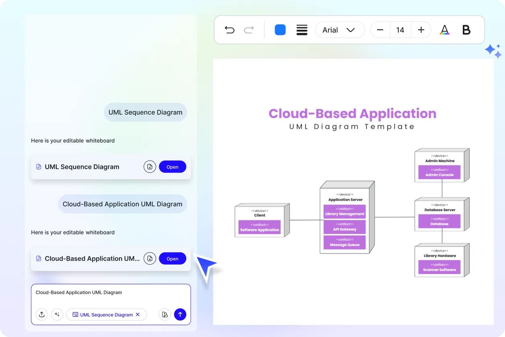Download the UML Sequence Diagram file
Viewport: 505px width, 337px height.
(x=150, y=167)
